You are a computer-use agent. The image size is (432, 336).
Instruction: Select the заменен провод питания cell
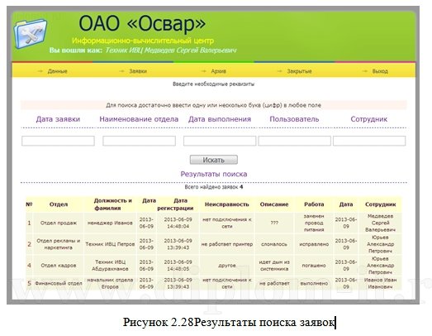[x=314, y=223]
